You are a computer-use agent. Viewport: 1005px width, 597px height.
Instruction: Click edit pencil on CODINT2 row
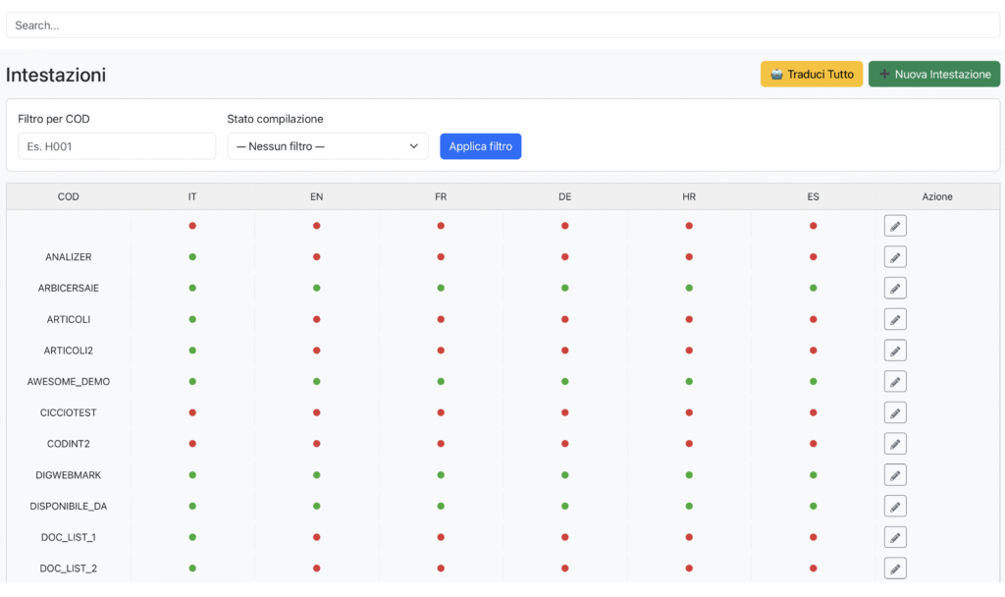(894, 444)
